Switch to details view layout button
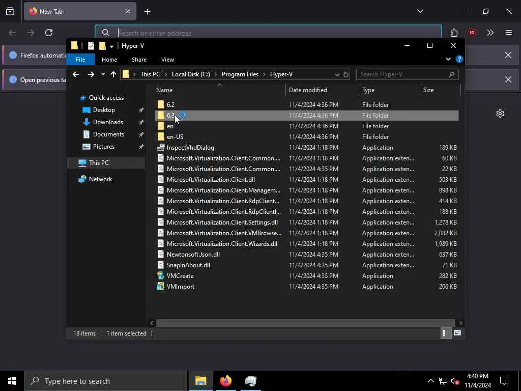Image resolution: width=521 pixels, height=391 pixels. click(x=445, y=333)
